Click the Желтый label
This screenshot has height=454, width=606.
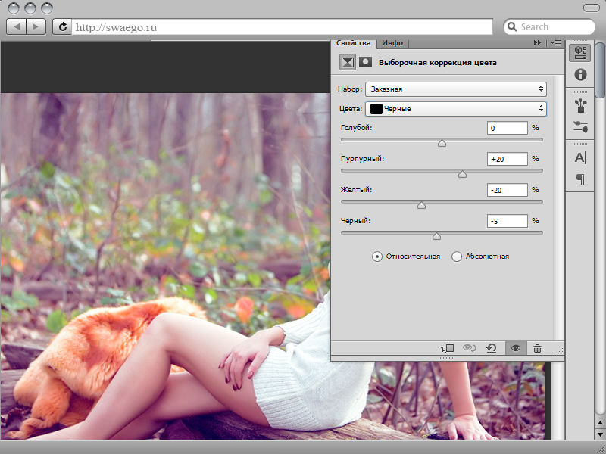click(x=356, y=190)
